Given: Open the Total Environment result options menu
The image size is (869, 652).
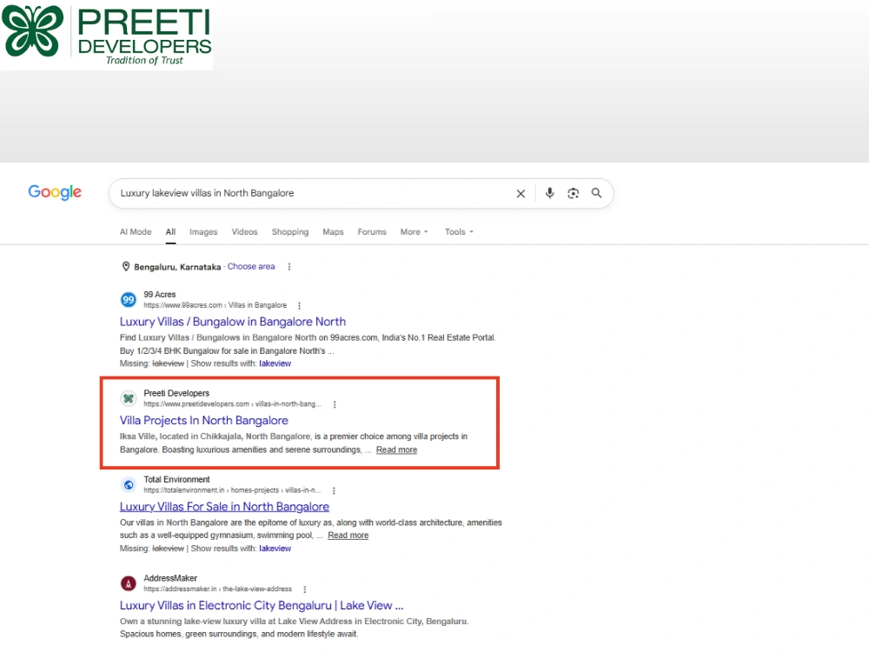Looking at the screenshot, I should coord(334,490).
